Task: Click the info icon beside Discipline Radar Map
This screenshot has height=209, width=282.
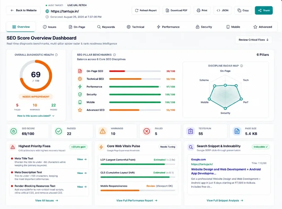Action: [241, 66]
